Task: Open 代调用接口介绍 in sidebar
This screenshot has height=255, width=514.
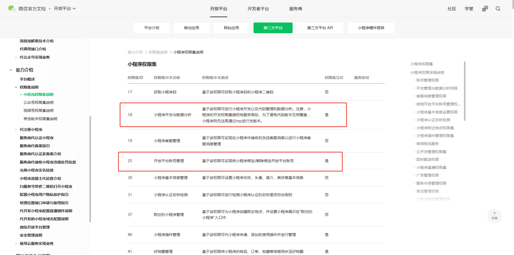Action: click(x=33, y=49)
